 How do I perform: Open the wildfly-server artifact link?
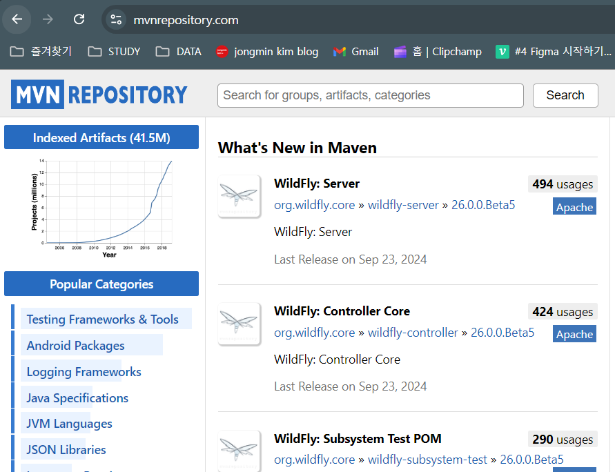pos(403,205)
